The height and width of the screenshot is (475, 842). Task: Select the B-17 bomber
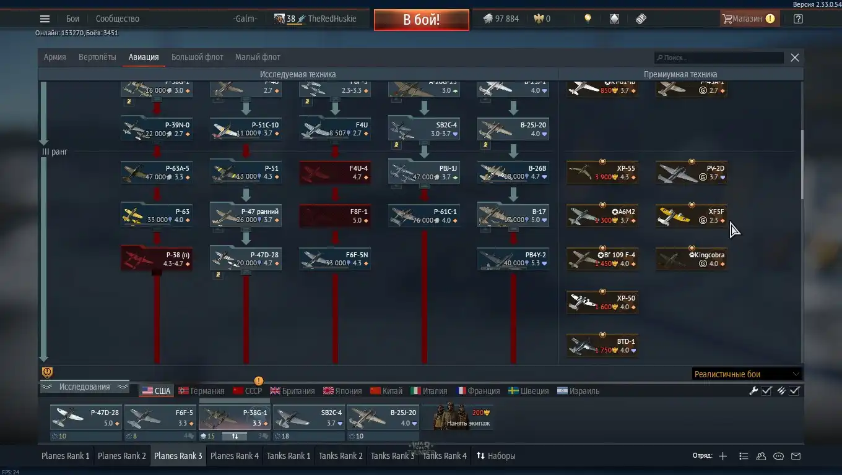(x=513, y=216)
